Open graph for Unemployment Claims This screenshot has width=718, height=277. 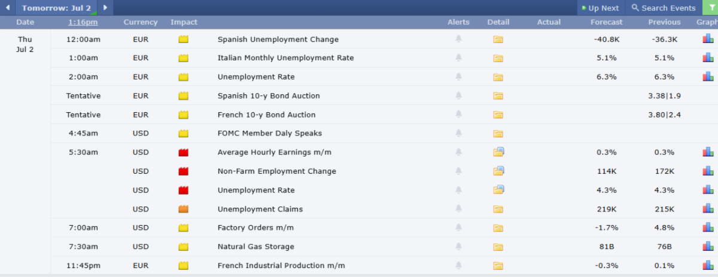708,209
